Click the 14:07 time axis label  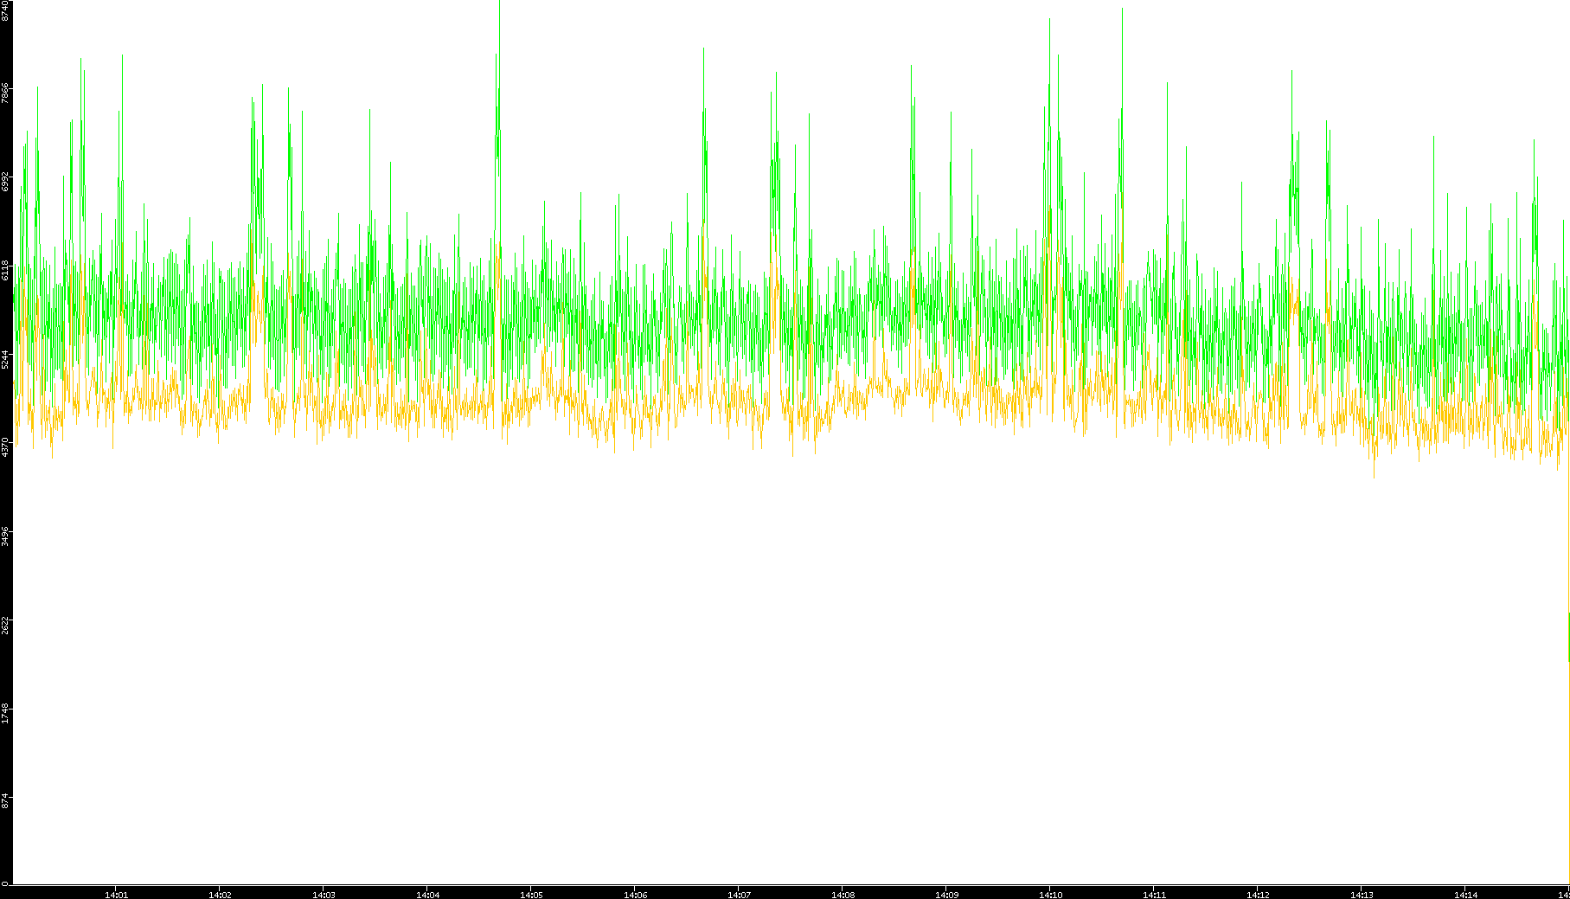pyautogui.click(x=739, y=895)
